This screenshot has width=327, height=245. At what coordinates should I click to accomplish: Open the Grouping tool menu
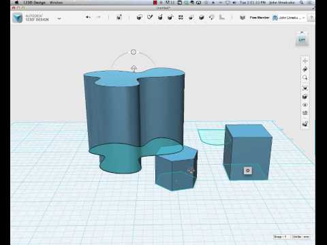(x=191, y=17)
